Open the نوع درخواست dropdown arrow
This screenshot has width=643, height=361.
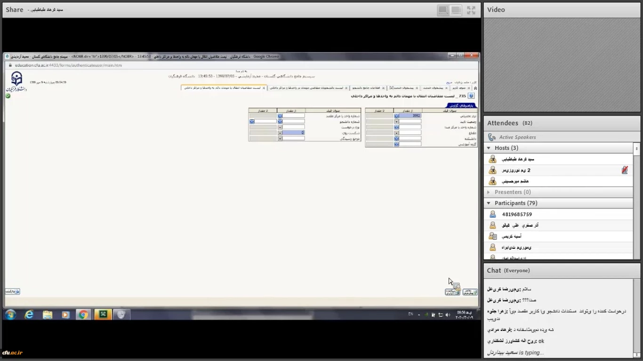(280, 127)
